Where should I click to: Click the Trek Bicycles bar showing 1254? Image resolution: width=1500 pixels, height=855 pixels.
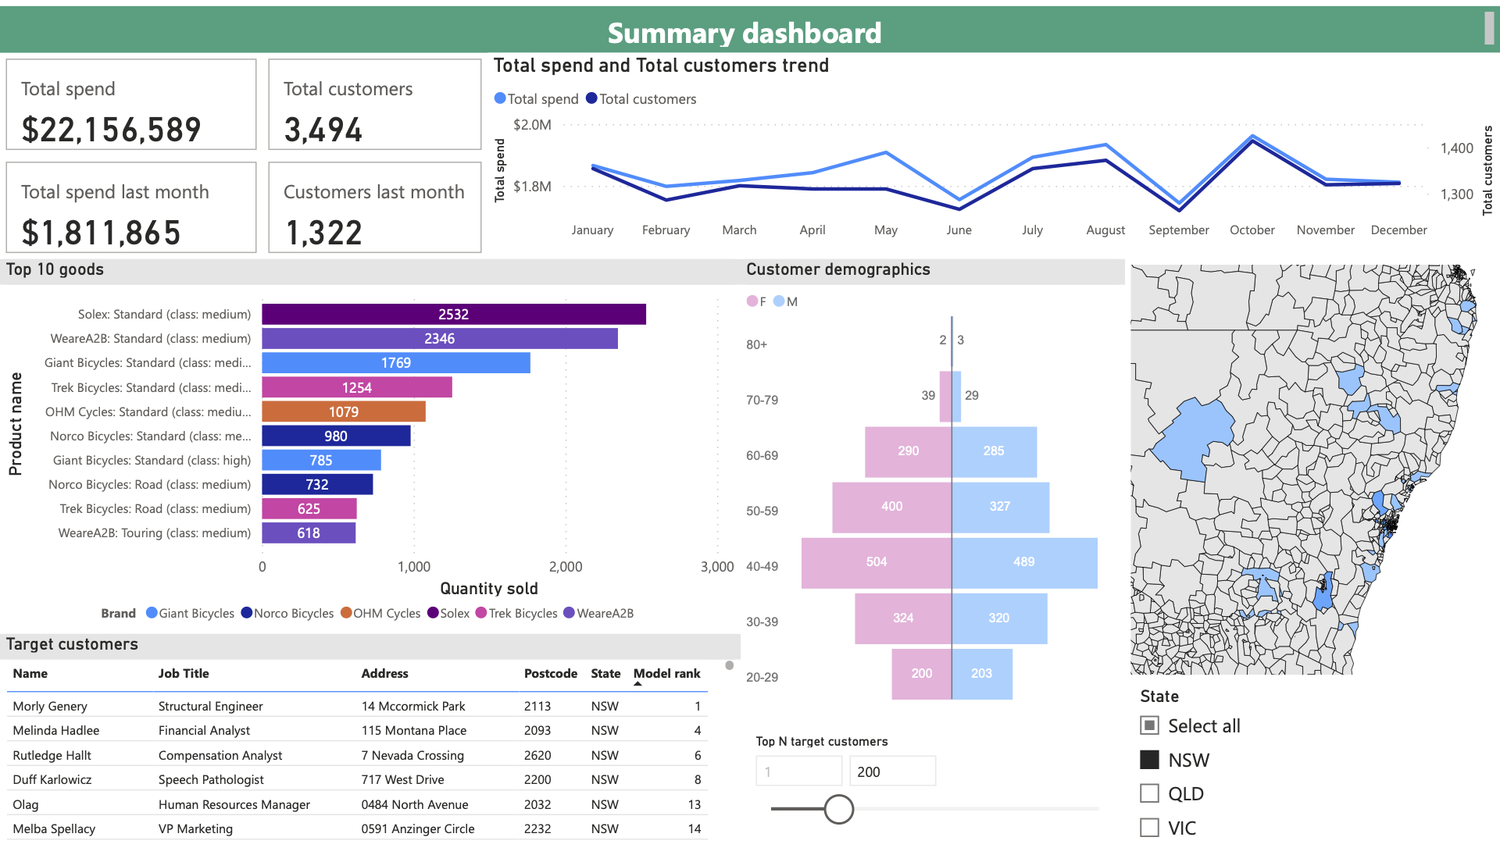point(357,387)
